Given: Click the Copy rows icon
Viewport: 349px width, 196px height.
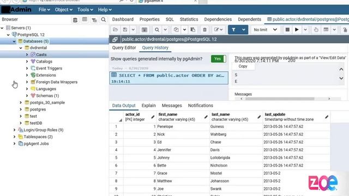Looking at the screenshot, I should click(x=176, y=30).
